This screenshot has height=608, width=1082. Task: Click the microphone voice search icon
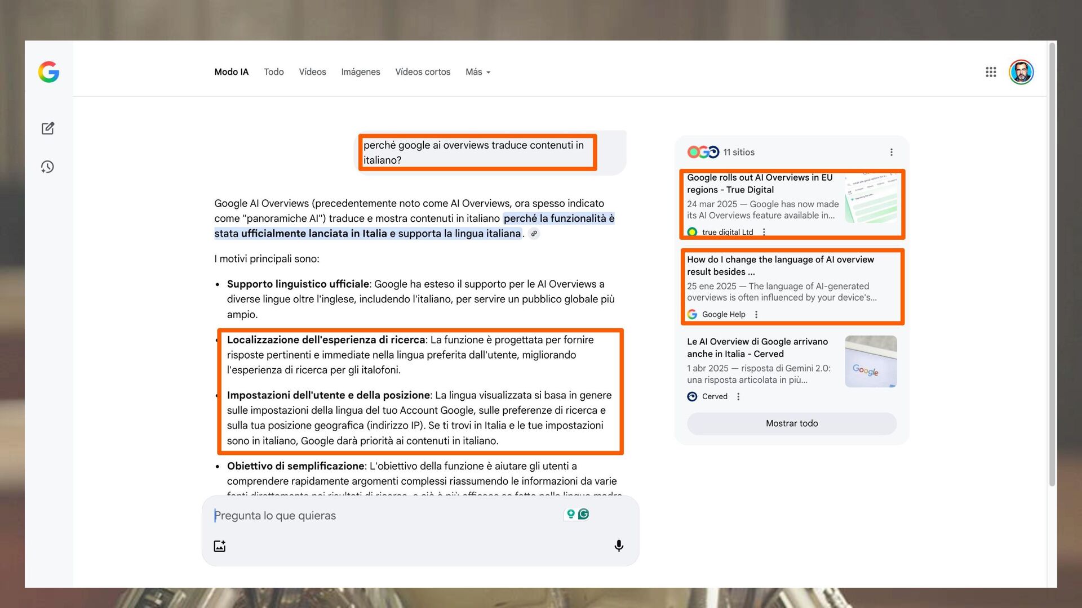coord(618,546)
